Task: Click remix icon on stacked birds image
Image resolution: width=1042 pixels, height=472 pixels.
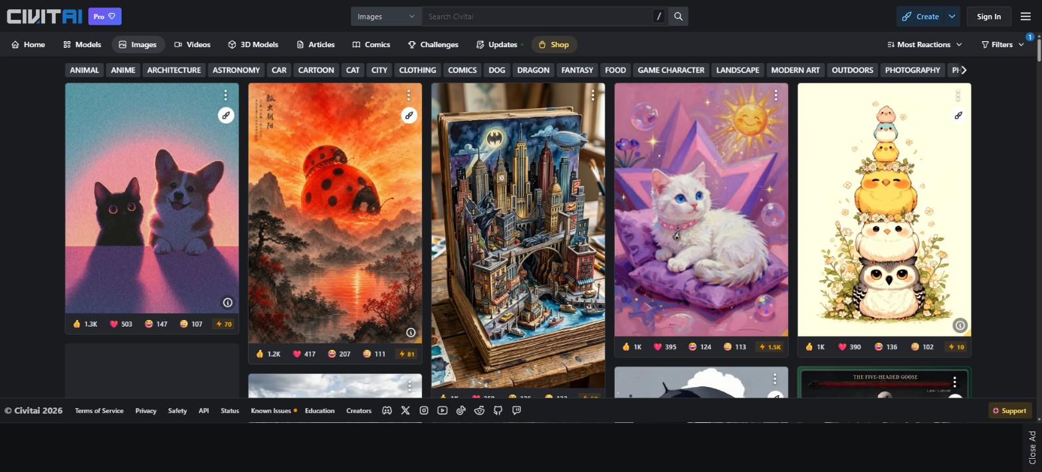Action: coord(958,116)
